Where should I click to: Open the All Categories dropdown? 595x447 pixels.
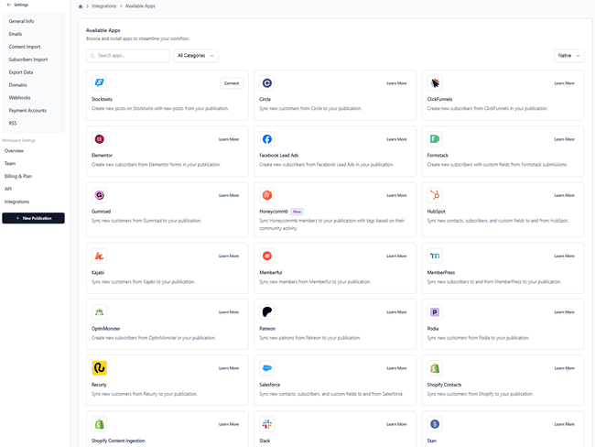click(x=195, y=56)
